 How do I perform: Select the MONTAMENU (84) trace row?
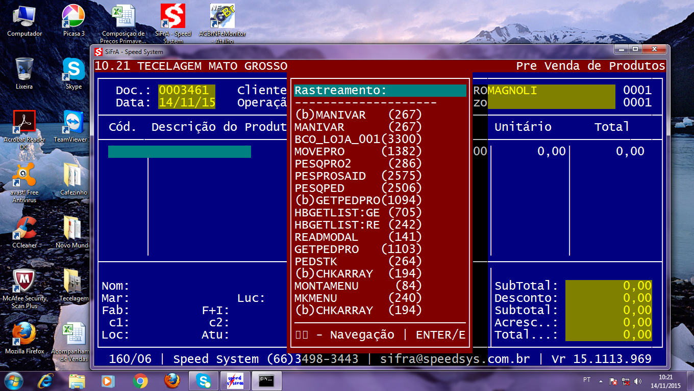point(358,286)
